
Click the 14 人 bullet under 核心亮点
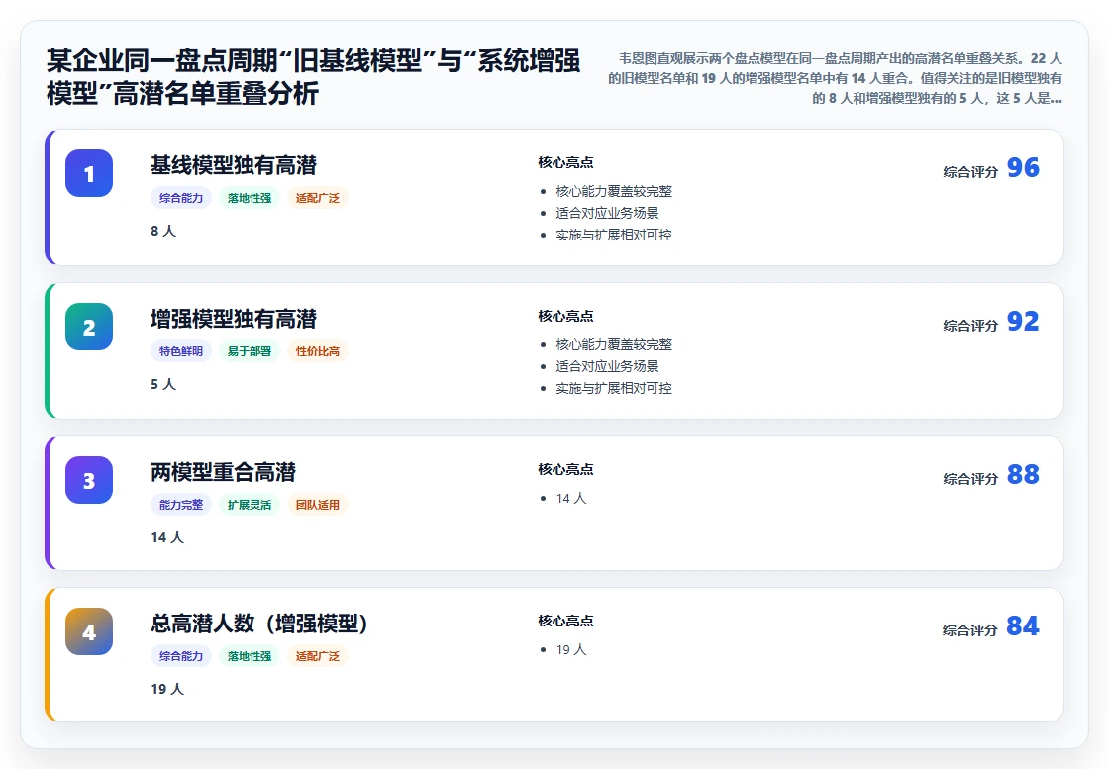coord(571,498)
